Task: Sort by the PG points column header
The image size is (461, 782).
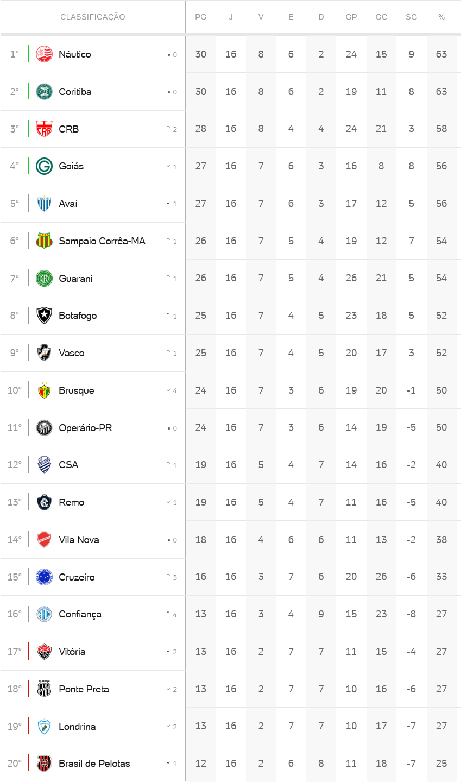Action: 201,17
